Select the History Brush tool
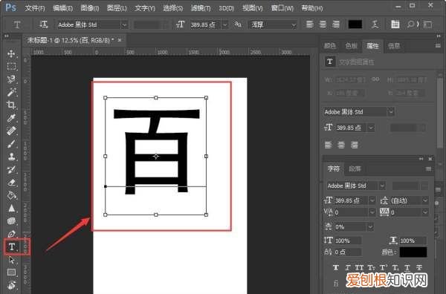The image size is (446, 294). 11,169
